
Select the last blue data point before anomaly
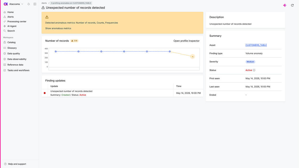pyautogui.click(x=170, y=51)
